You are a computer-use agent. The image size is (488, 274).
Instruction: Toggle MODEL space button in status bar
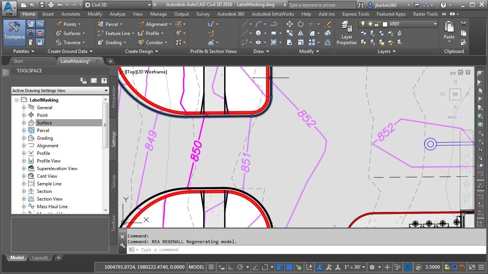tap(197, 267)
